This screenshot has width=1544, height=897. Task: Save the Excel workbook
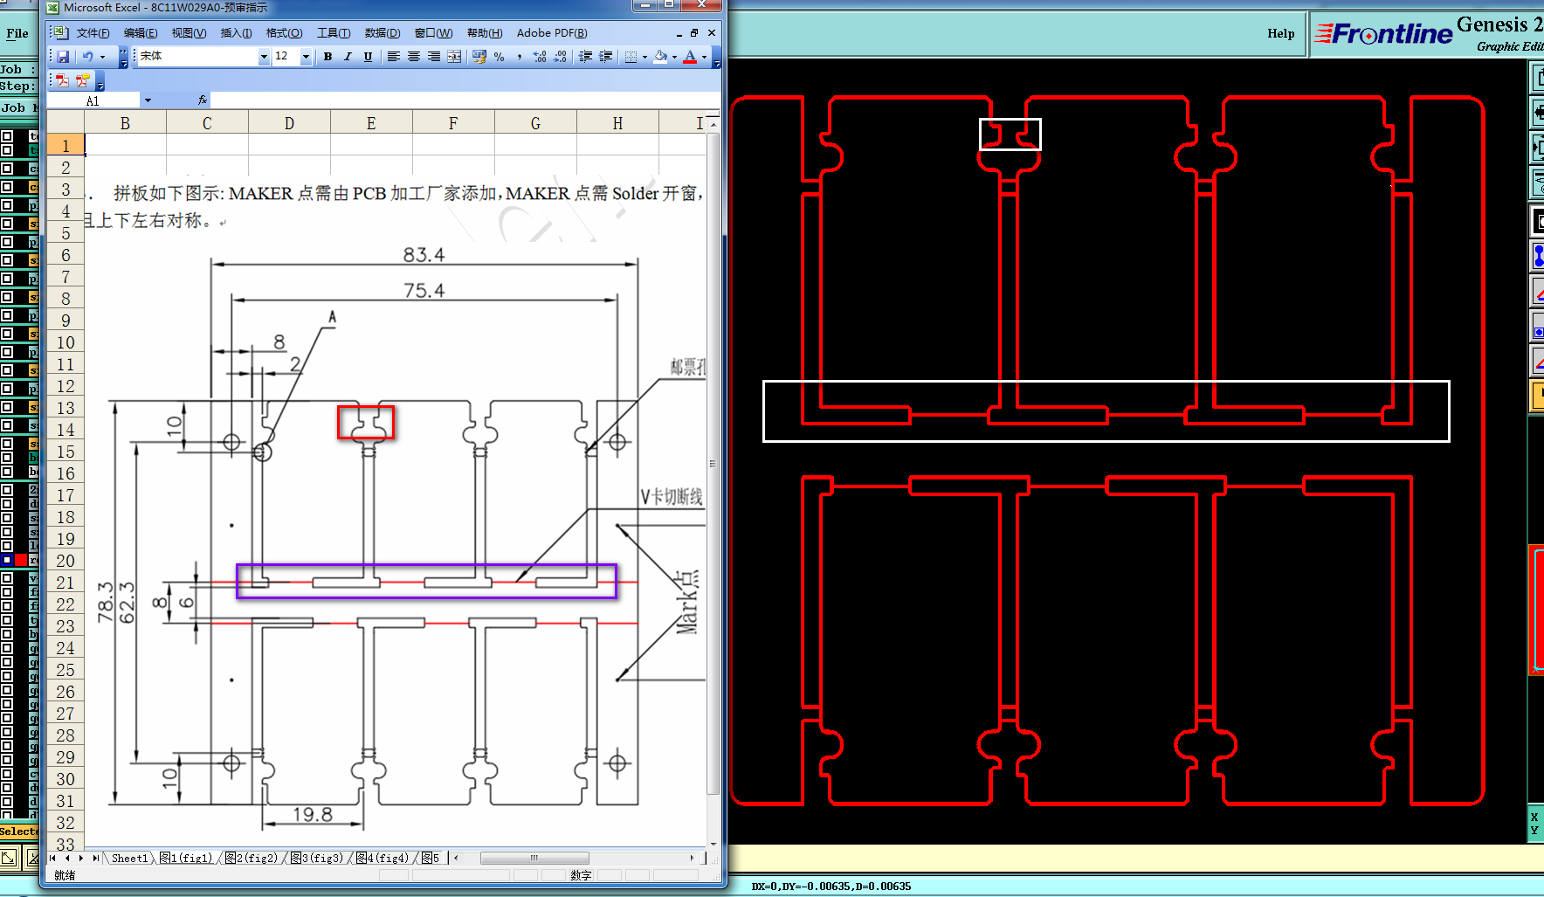(x=63, y=57)
